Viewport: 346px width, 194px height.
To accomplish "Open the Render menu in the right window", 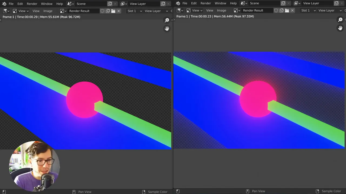I will pyautogui.click(x=206, y=3).
